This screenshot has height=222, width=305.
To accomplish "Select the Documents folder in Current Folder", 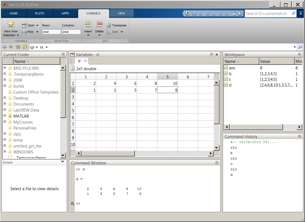I will (23, 104).
